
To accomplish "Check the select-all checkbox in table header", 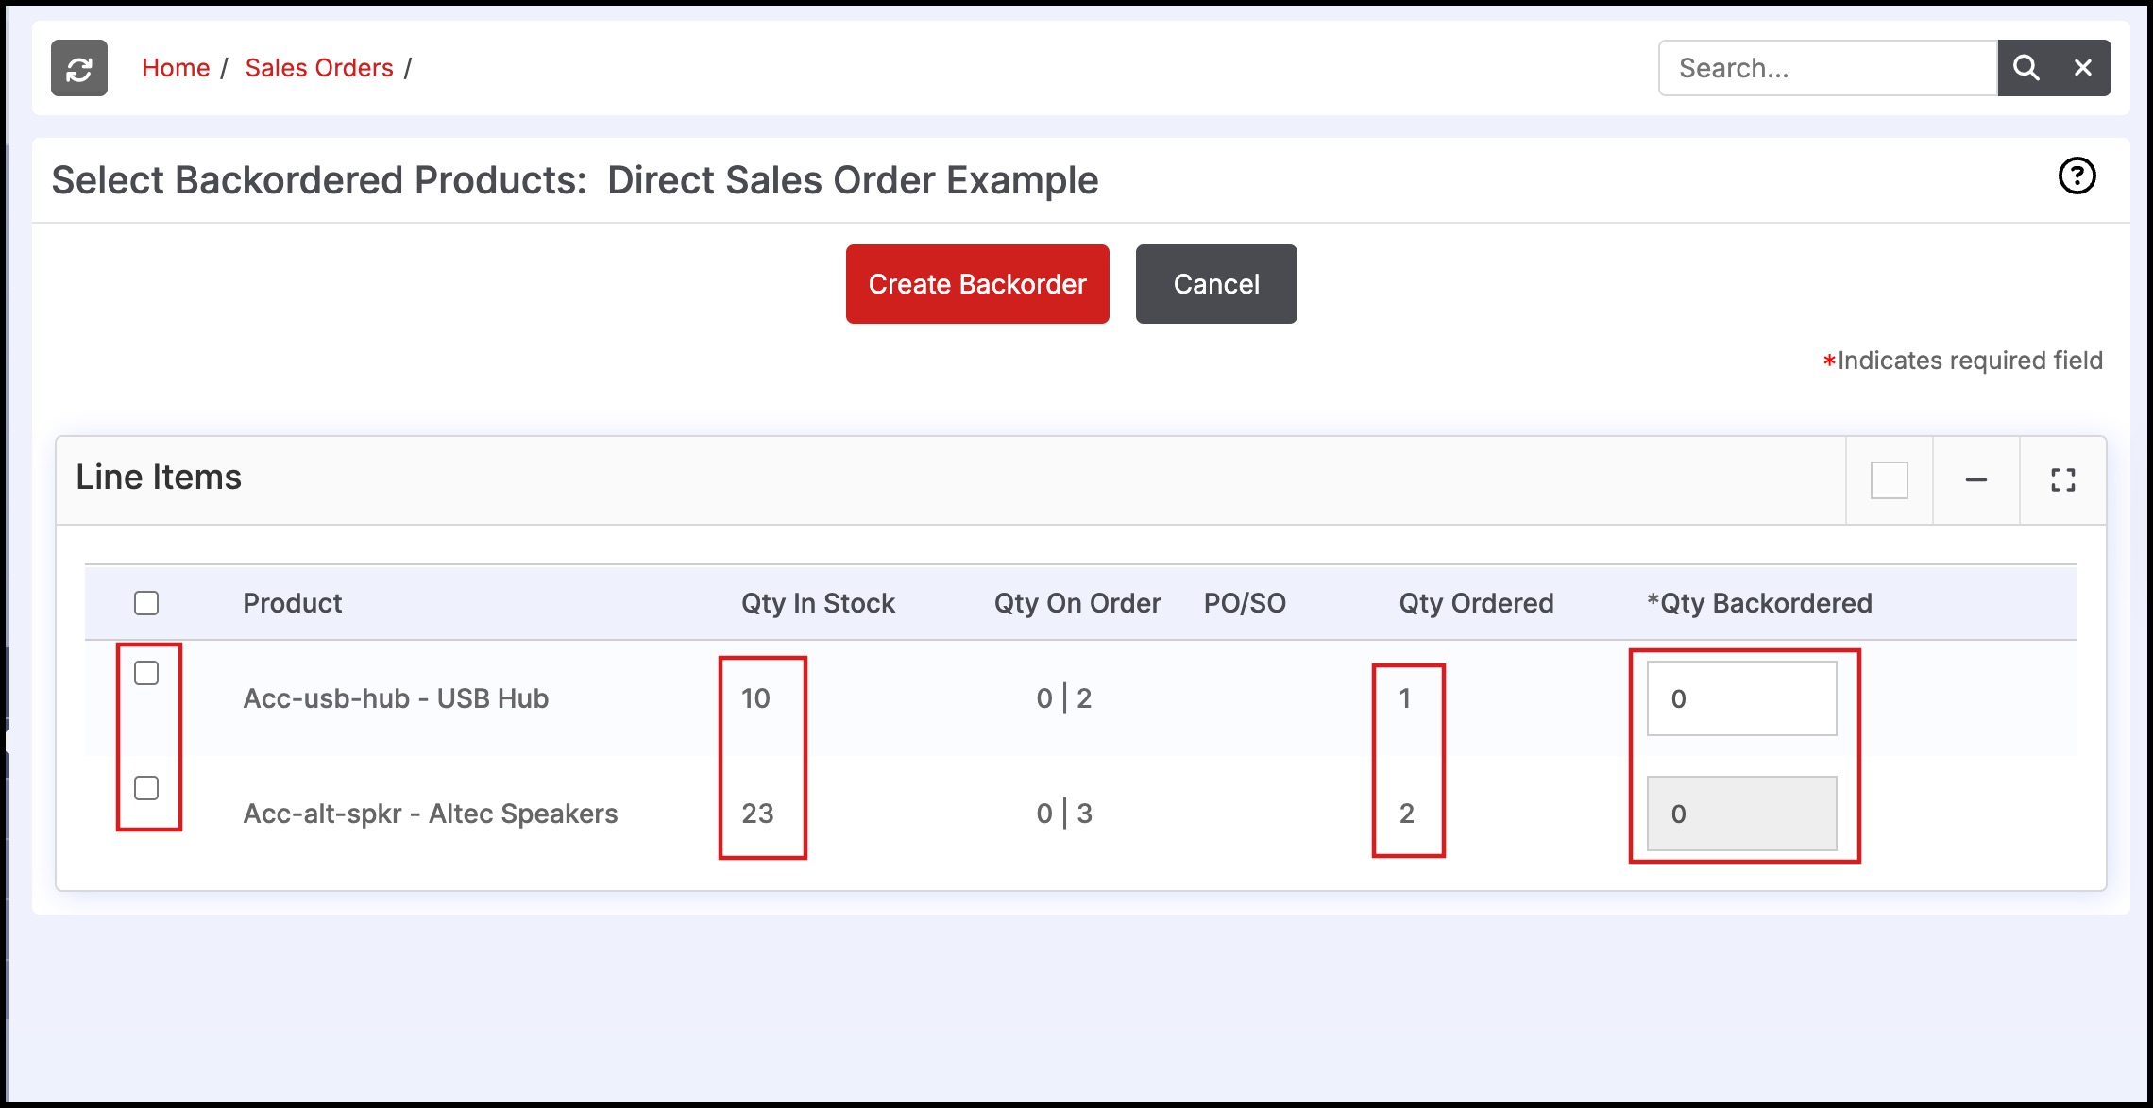I will (x=146, y=603).
